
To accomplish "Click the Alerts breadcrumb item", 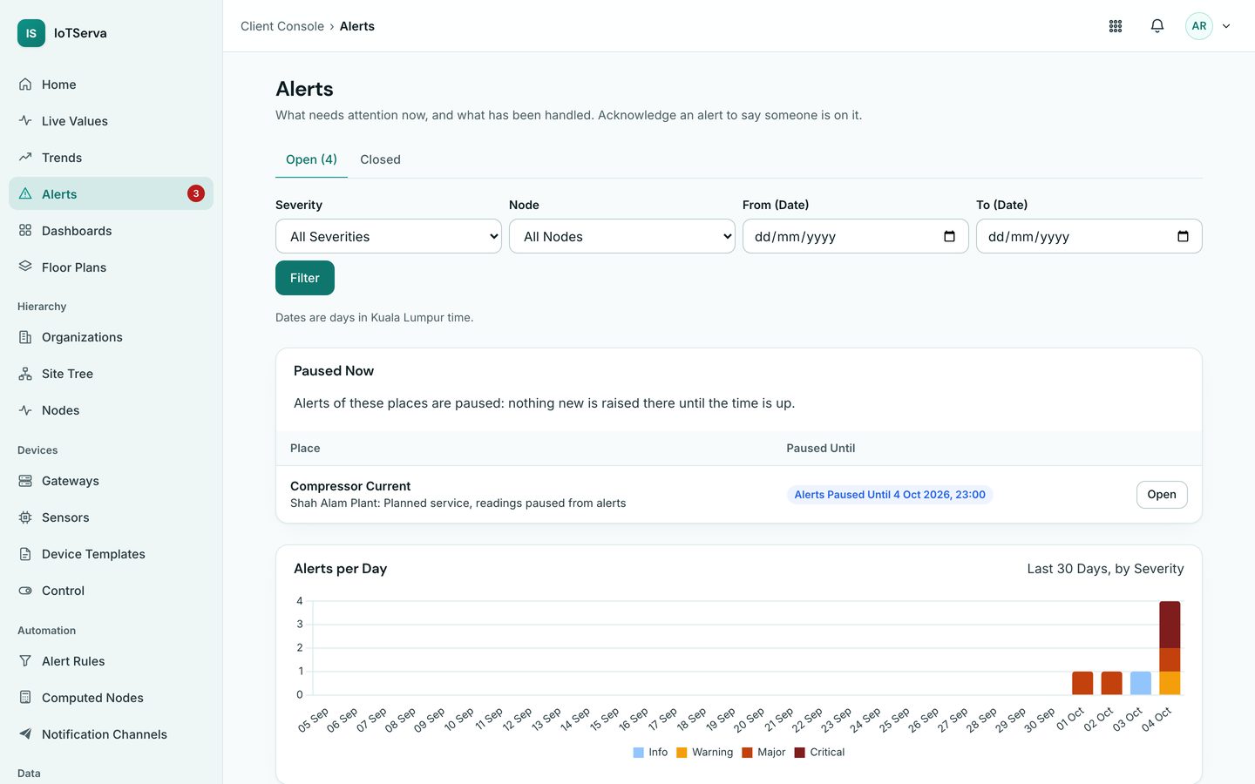I will click(357, 26).
